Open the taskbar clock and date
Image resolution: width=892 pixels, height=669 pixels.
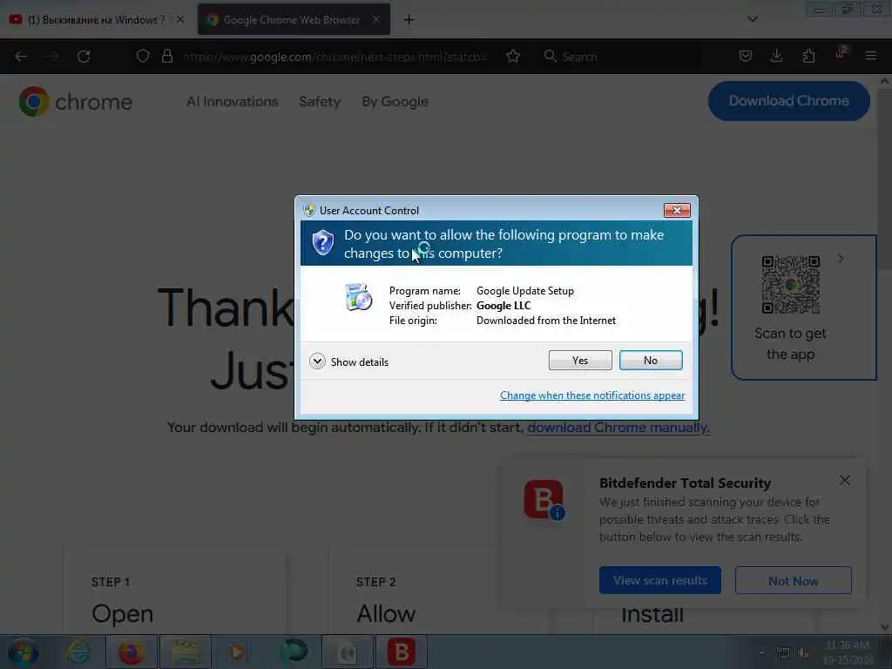pyautogui.click(x=848, y=652)
